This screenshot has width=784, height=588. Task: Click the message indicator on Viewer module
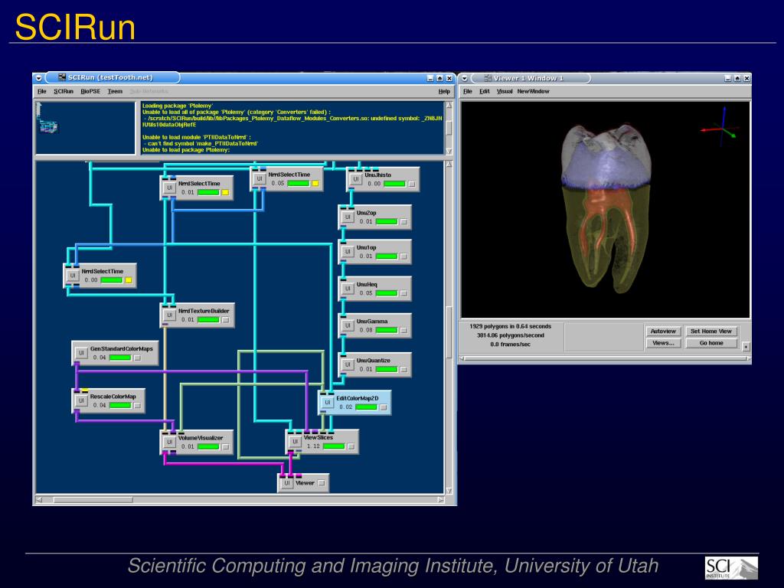click(322, 483)
